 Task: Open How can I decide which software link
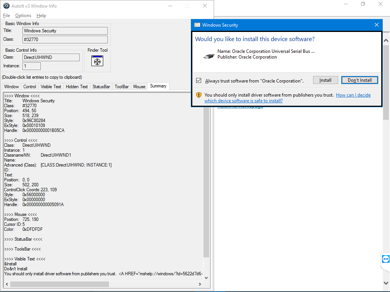coord(288,98)
